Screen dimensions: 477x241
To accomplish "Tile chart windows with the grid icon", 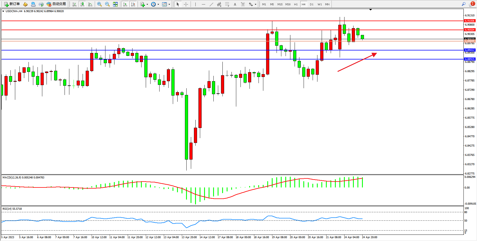I will [x=115, y=4].
